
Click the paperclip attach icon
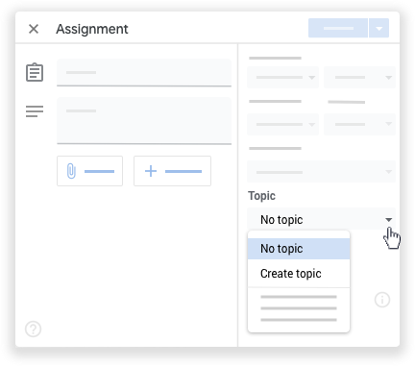71,171
